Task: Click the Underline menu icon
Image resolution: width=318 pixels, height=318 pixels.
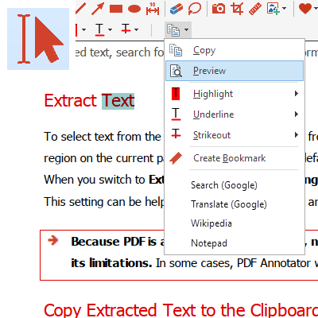Action: 176,114
